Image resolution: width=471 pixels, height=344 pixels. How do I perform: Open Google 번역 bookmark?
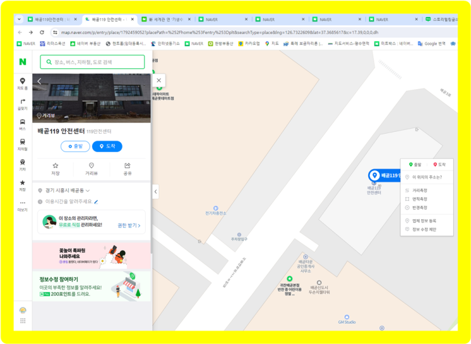point(432,44)
